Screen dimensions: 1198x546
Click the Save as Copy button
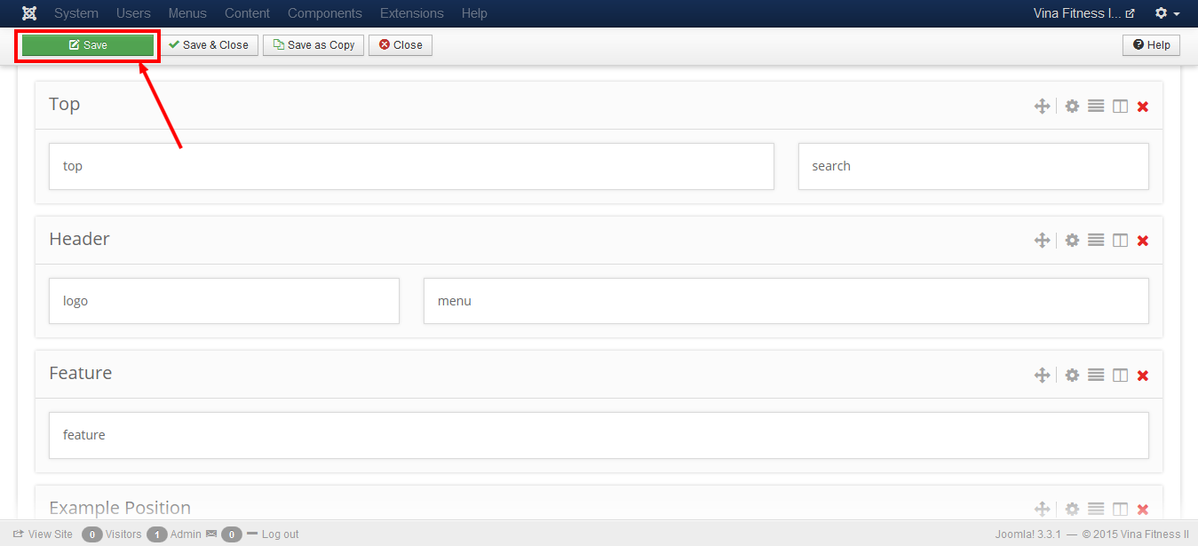pyautogui.click(x=313, y=45)
